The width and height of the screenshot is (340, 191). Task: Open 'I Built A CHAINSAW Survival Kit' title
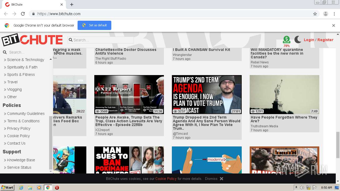201,50
